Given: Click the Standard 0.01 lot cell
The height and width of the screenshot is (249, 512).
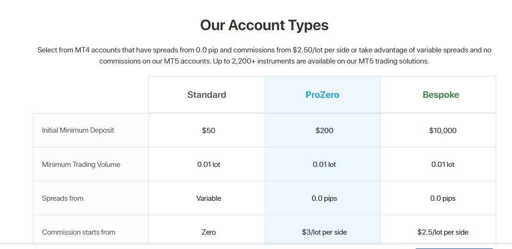Looking at the screenshot, I should point(209,164).
